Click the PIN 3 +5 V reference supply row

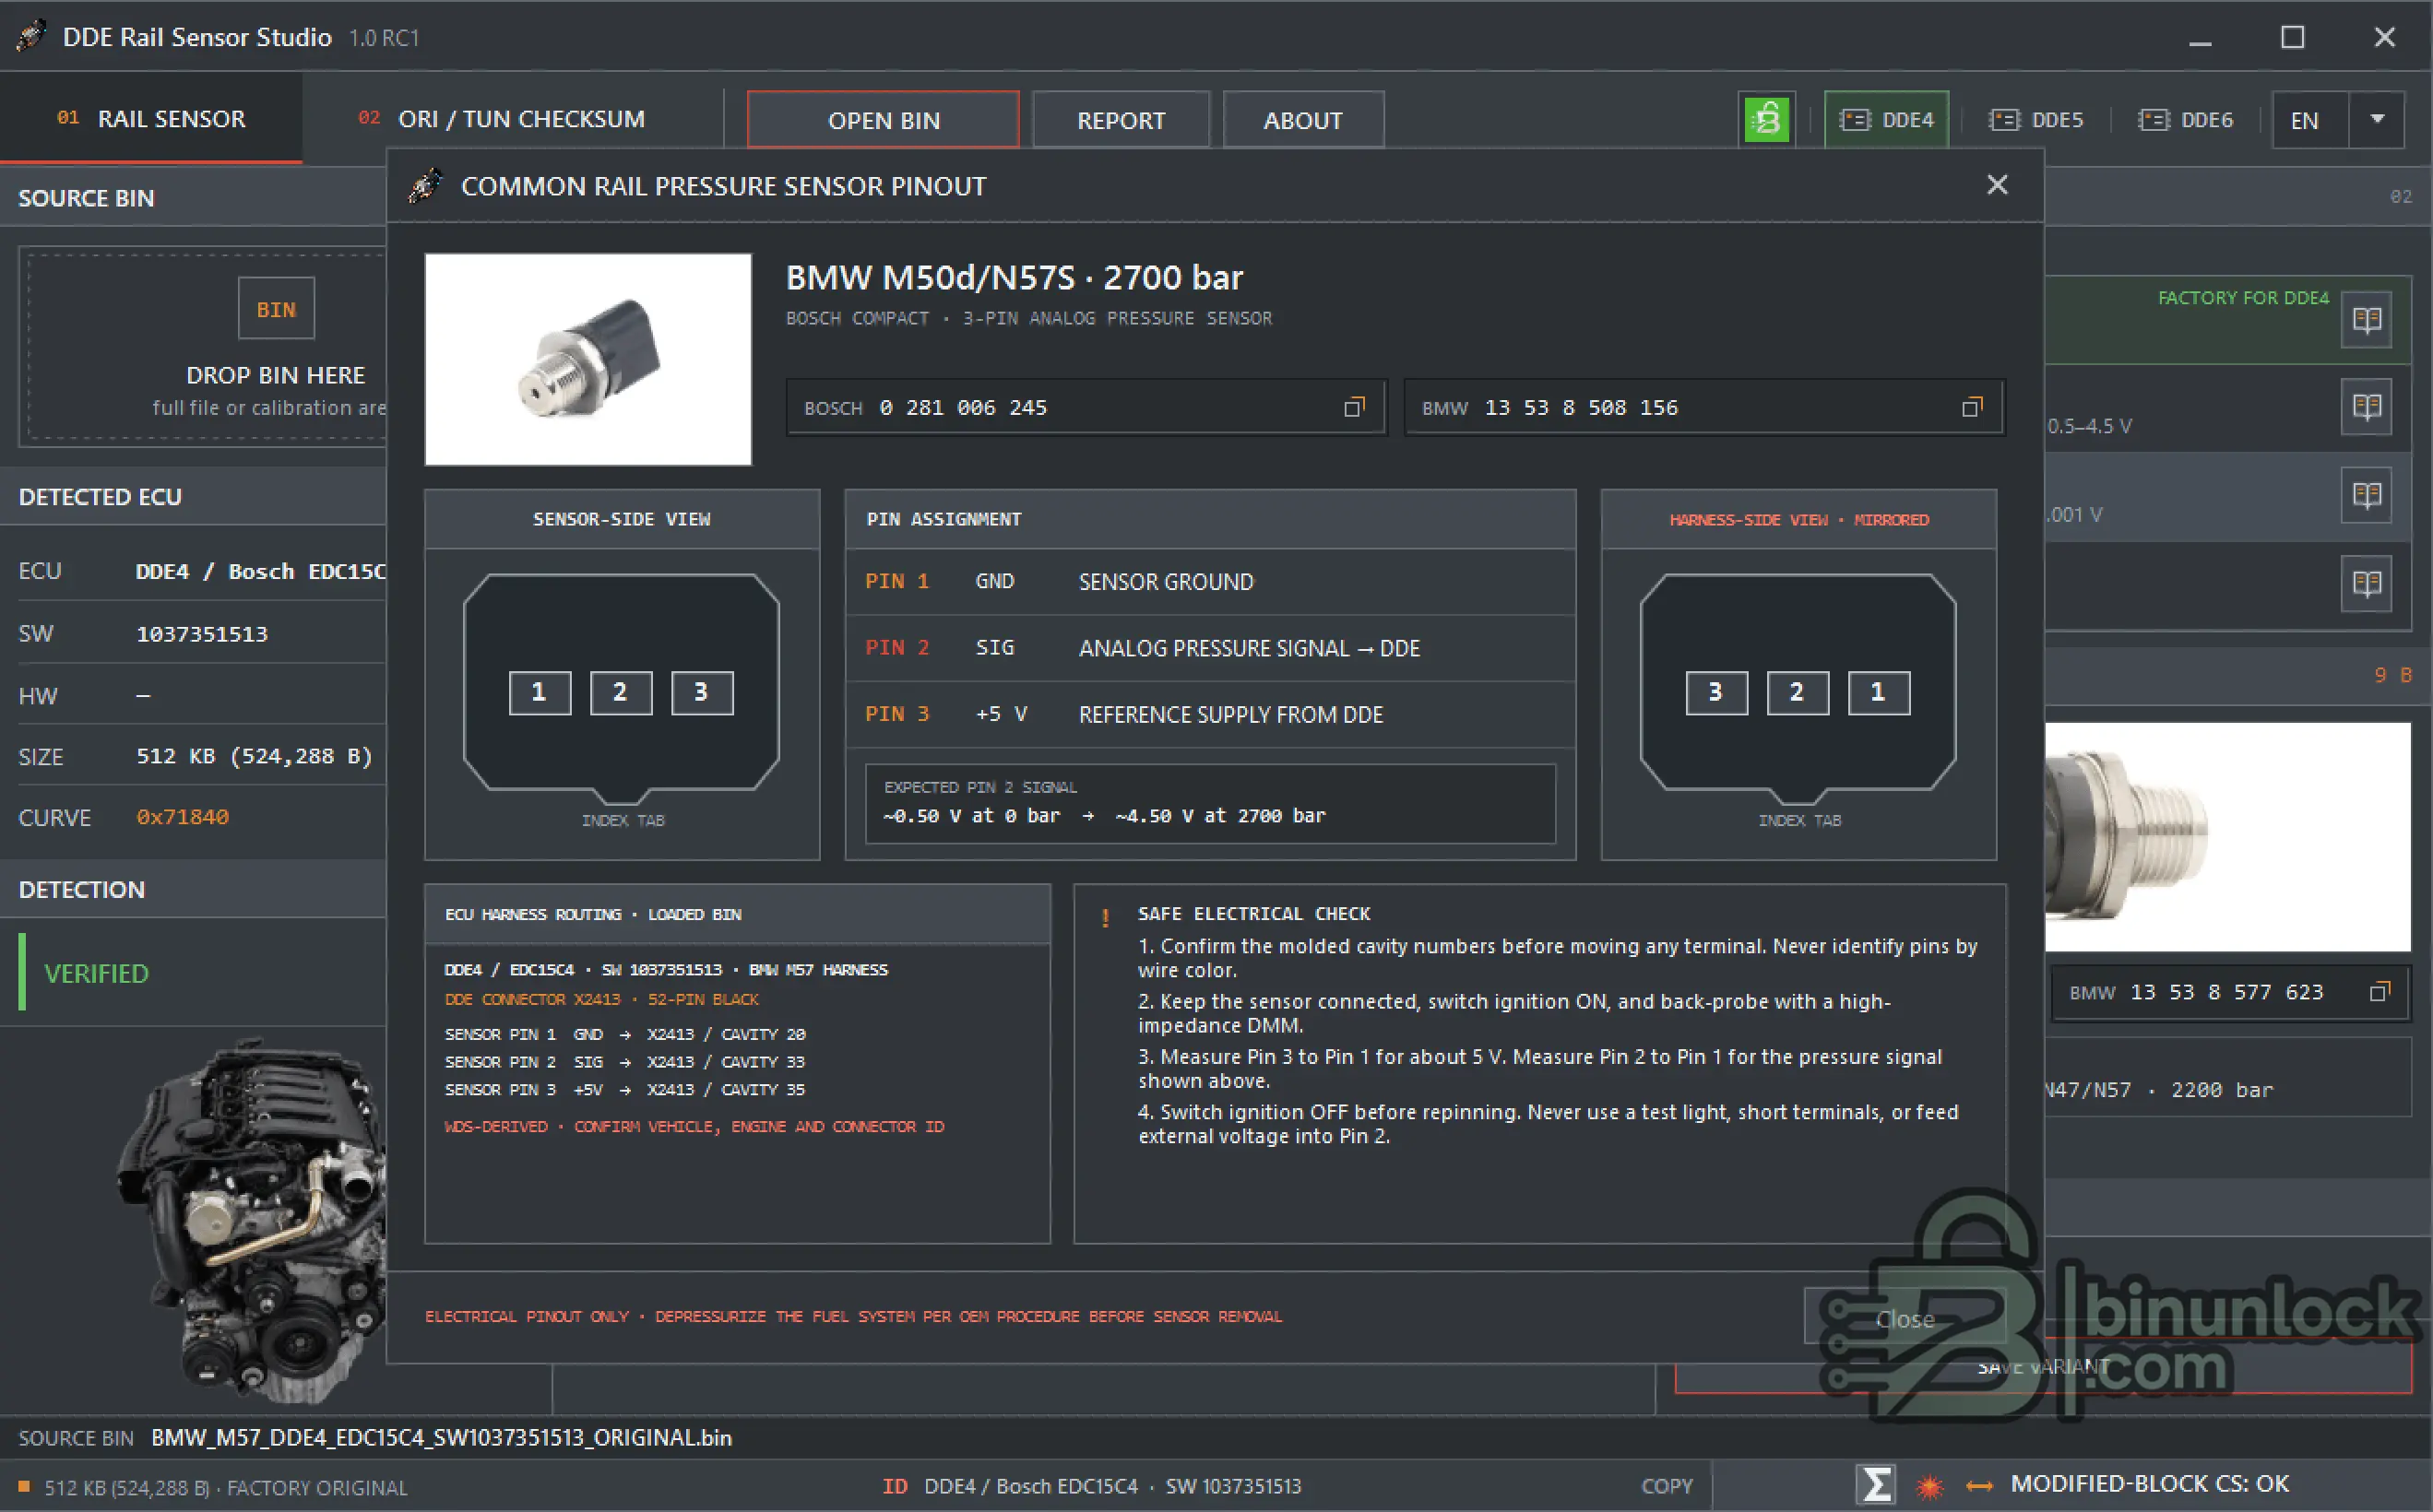[x=1210, y=715]
